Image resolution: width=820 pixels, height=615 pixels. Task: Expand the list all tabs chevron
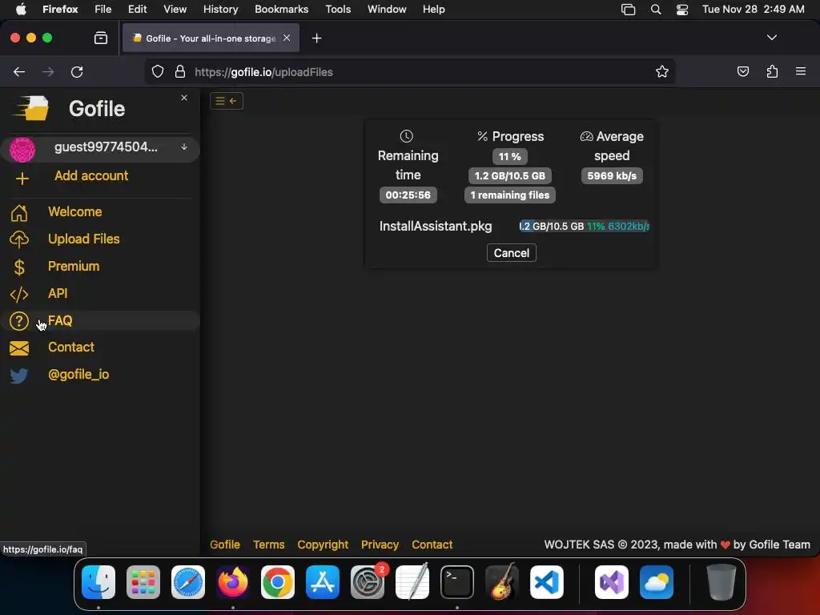[x=771, y=38]
